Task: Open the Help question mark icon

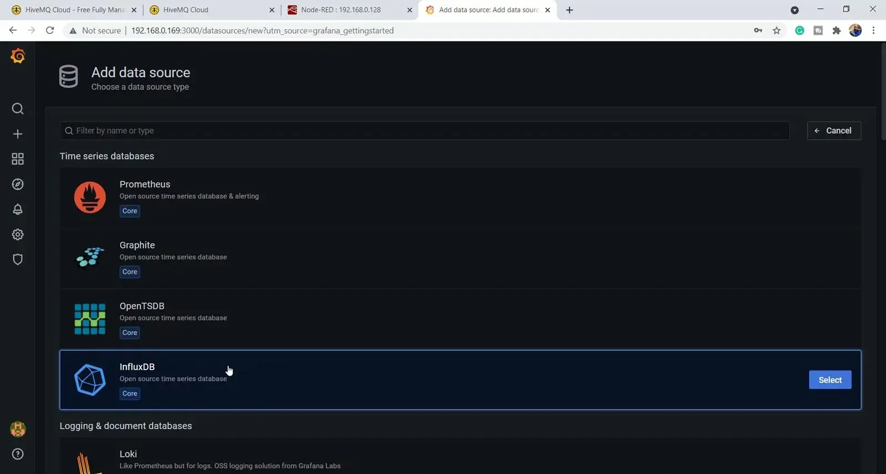Action: pos(18,454)
